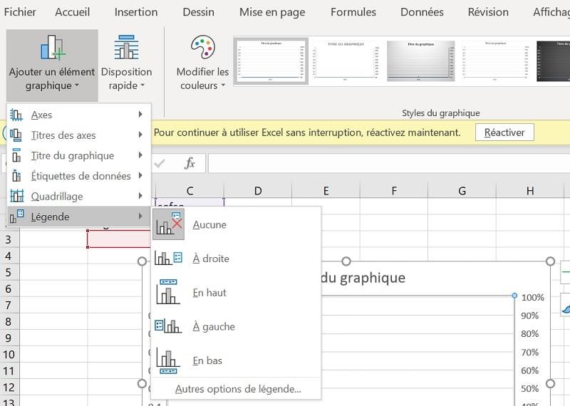Apply the dark black chart style thumbnail
Screen dimensions: 570x406
554,61
